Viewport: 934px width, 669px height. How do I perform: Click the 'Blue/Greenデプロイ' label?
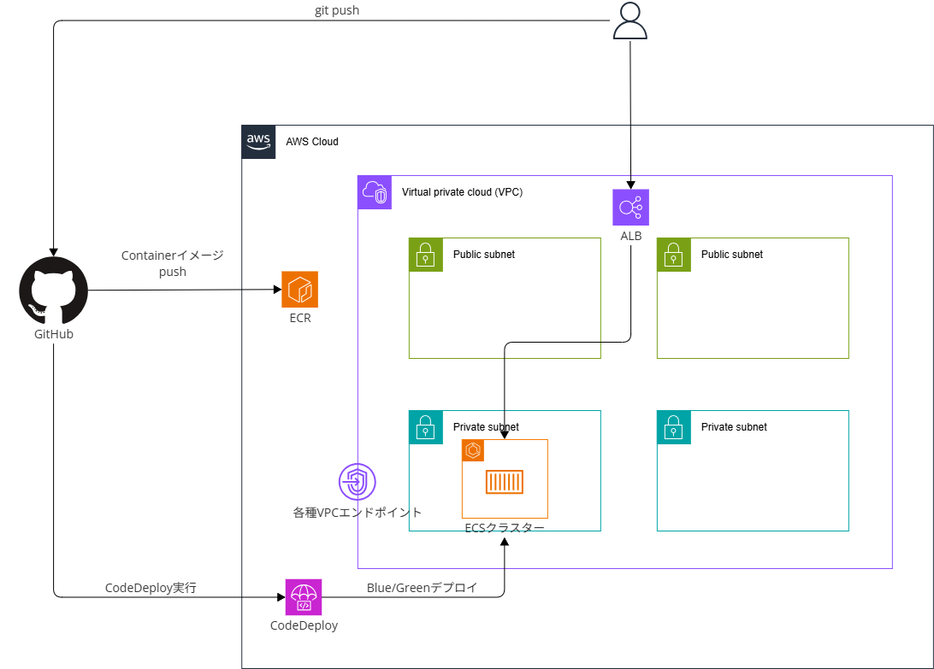tap(423, 588)
